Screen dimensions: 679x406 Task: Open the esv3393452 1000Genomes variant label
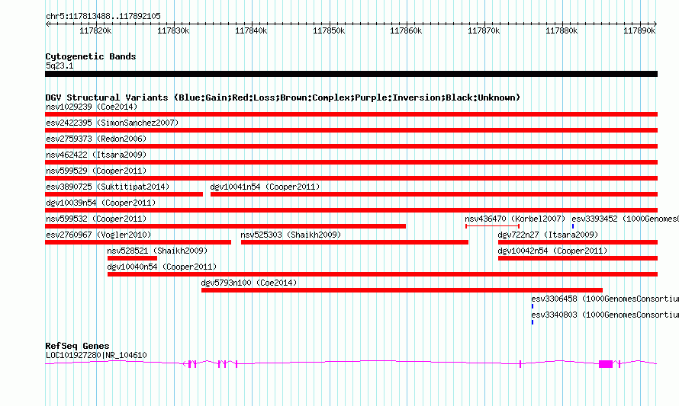(x=625, y=219)
